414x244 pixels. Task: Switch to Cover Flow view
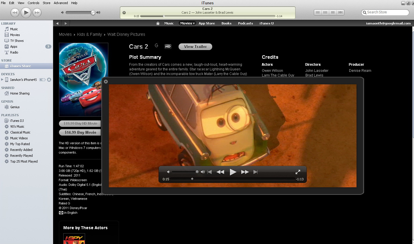(340, 13)
